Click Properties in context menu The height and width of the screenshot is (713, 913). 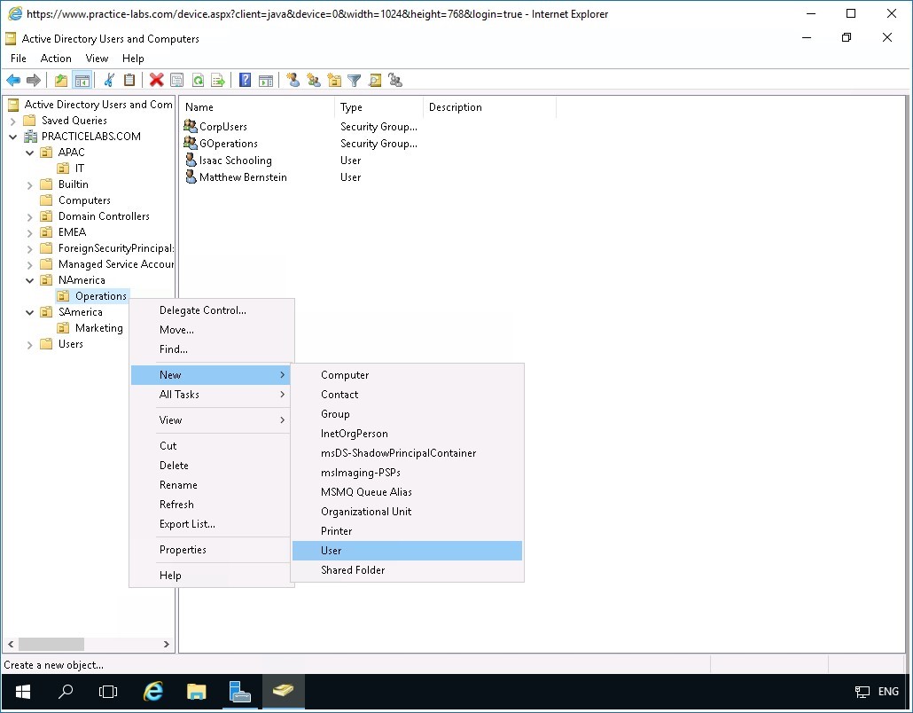click(211, 550)
